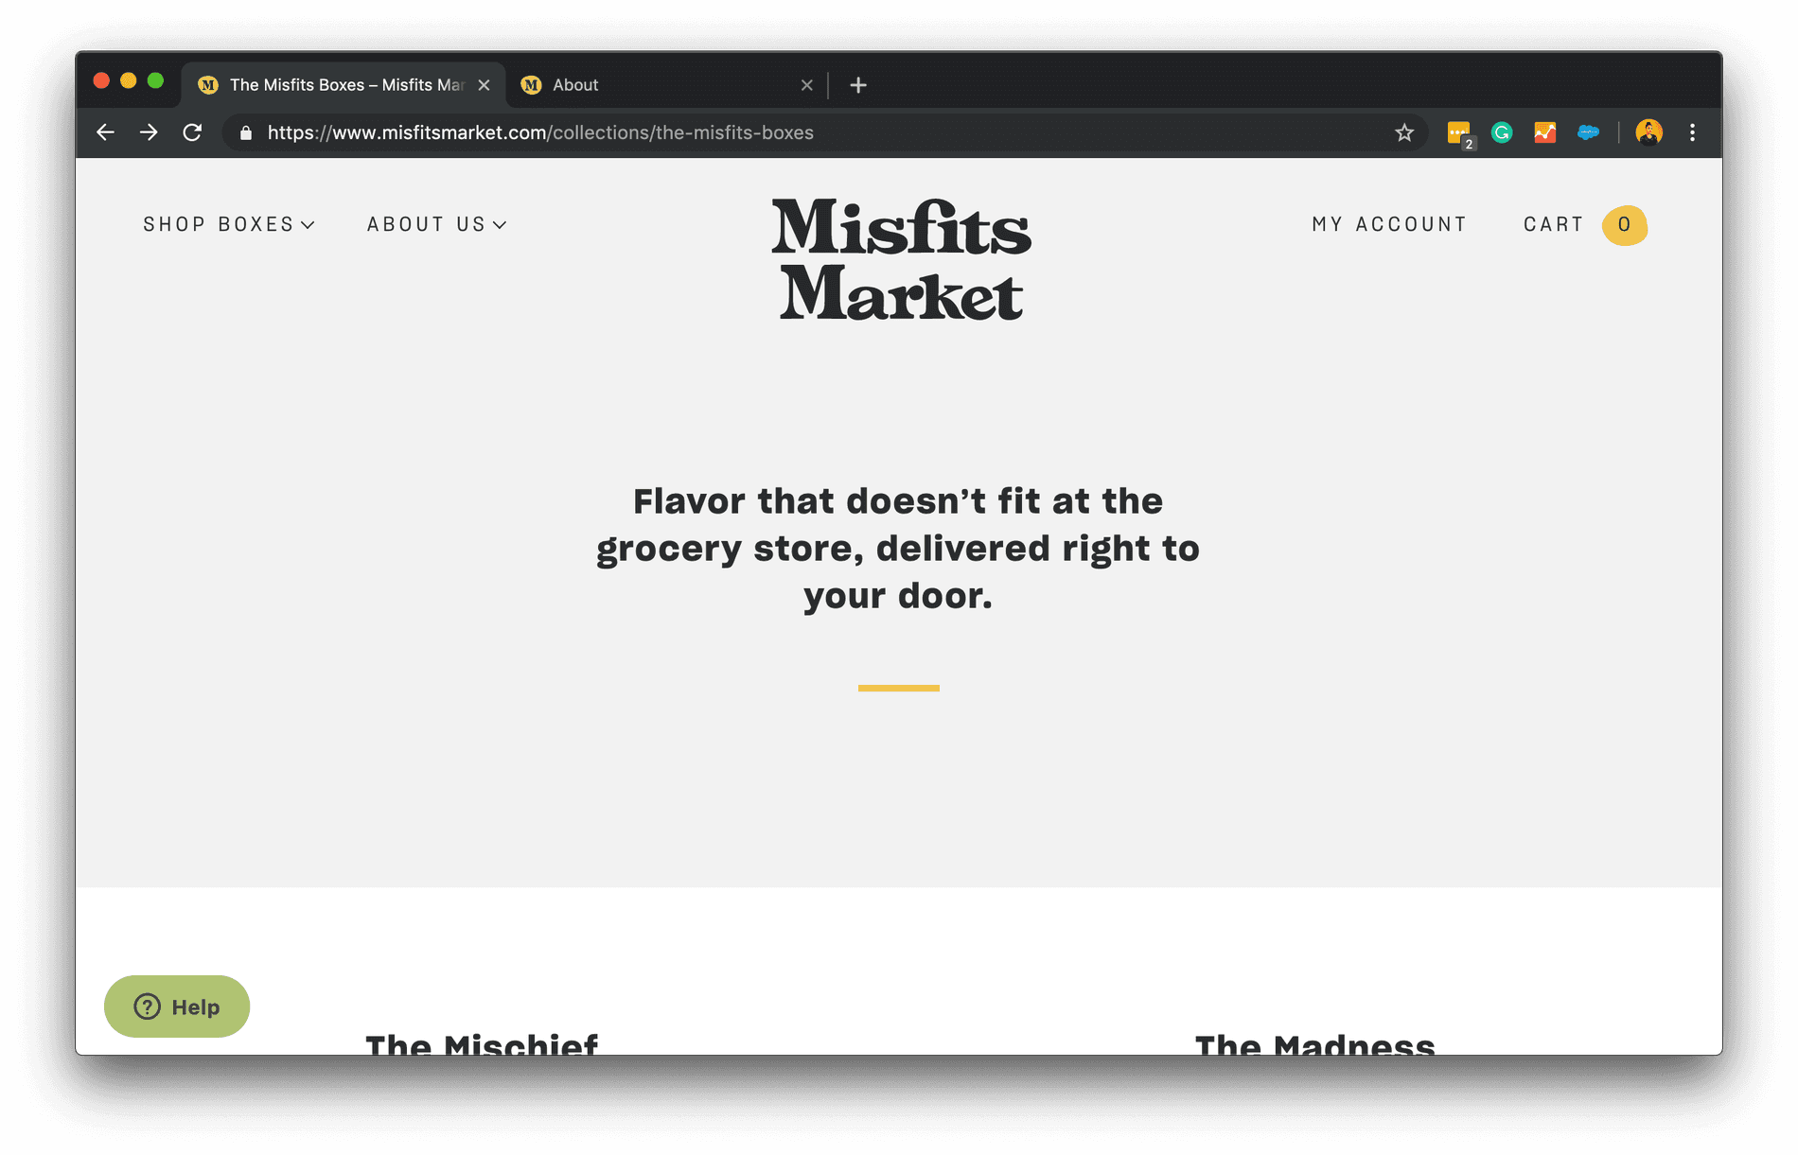This screenshot has width=1798, height=1155.
Task: Open the blue Salesforce cloud extension
Action: pos(1589,132)
